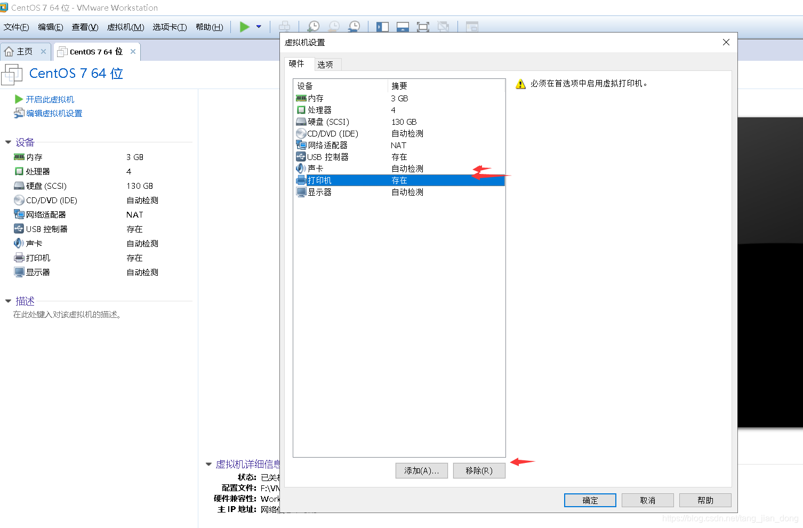Image resolution: width=803 pixels, height=528 pixels.
Task: Click the printer warning message icon
Action: click(520, 84)
